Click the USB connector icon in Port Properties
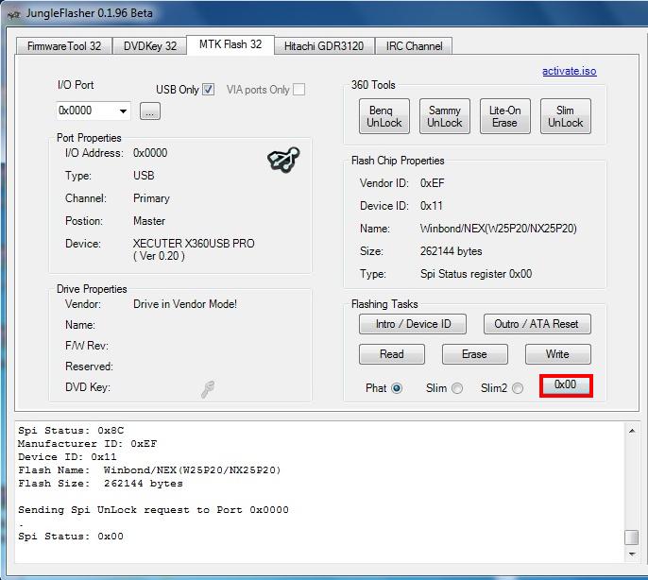Screen dimensions: 648x580 coord(283,160)
